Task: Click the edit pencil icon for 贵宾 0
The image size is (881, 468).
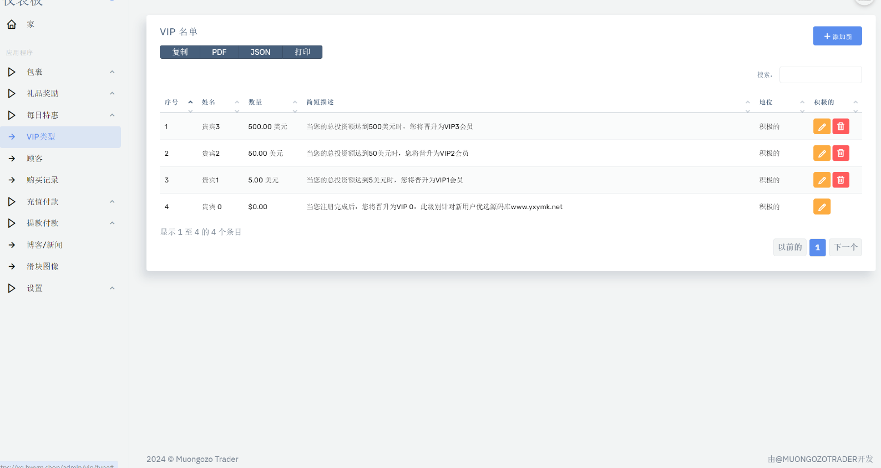Action: coord(822,207)
